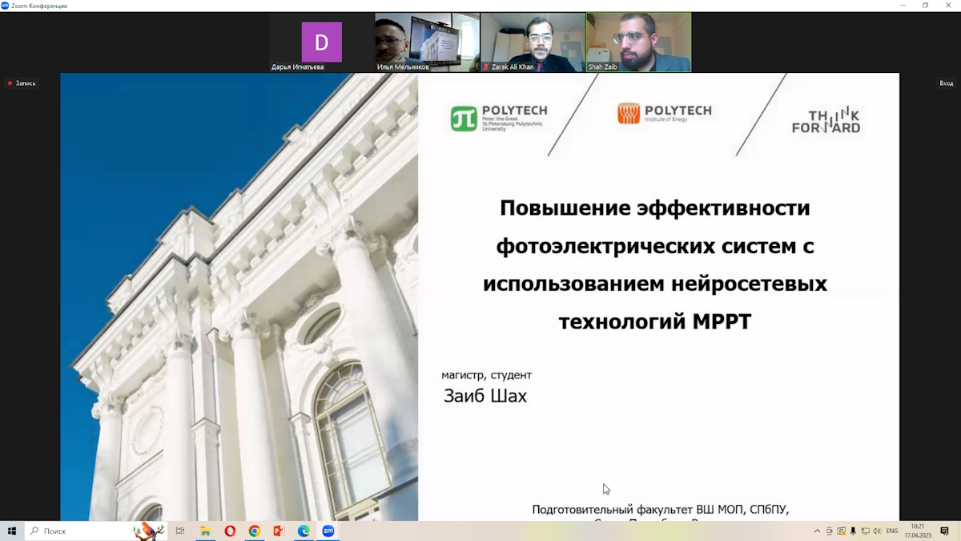Open network settings tray icon
This screenshot has height=541, width=961.
tap(865, 531)
